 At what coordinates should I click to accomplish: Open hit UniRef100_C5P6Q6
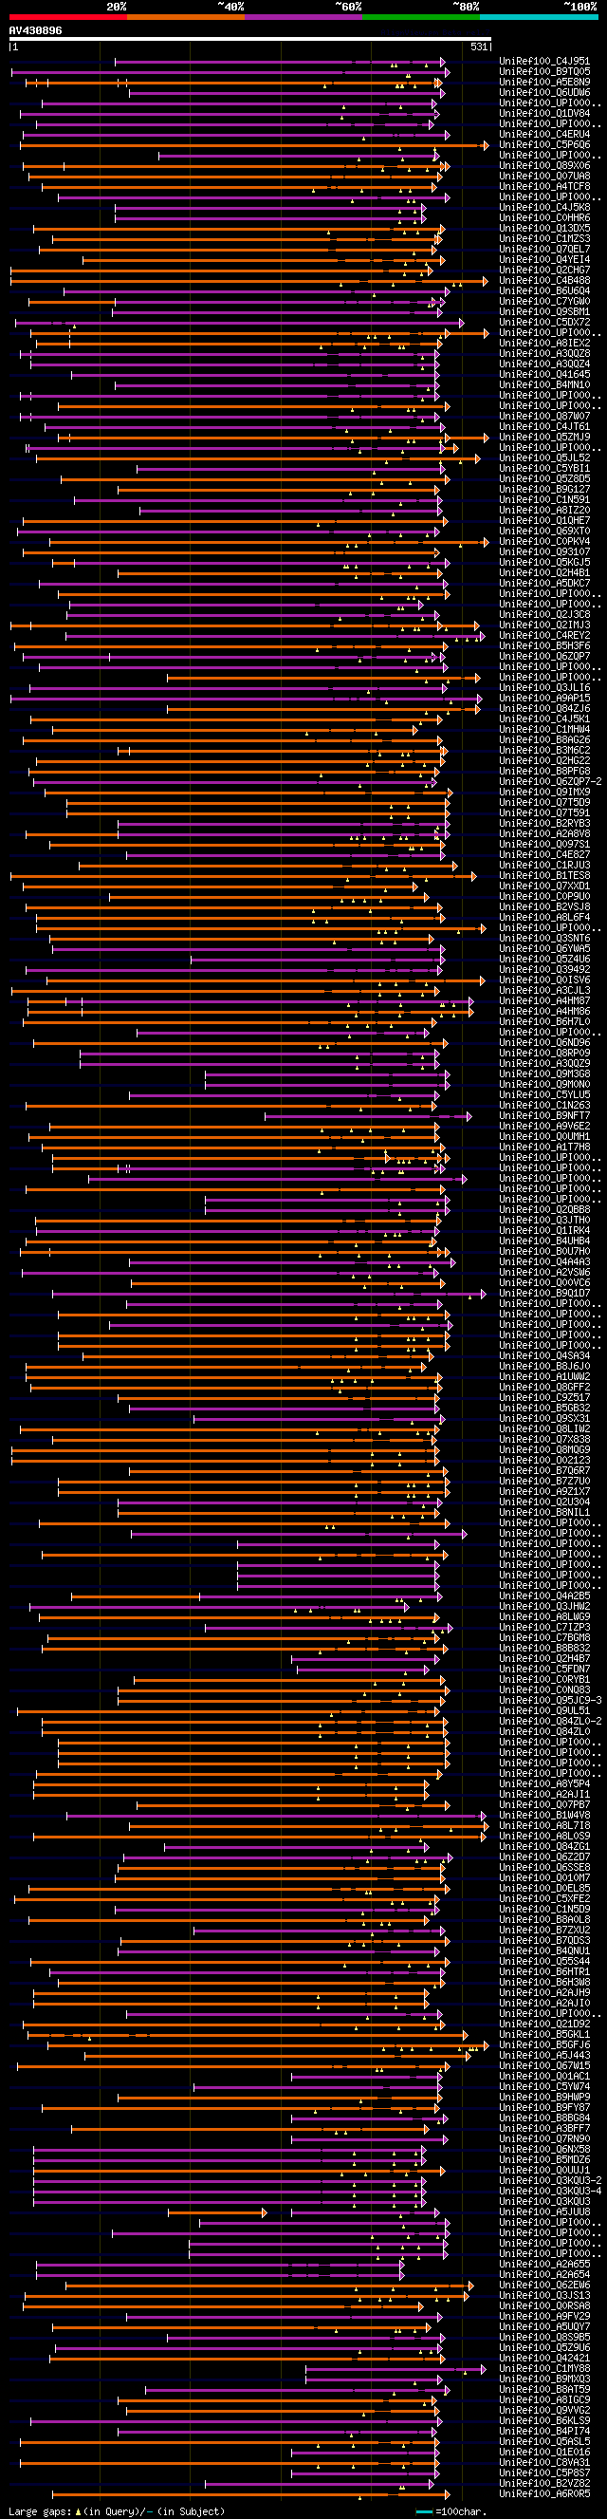click(x=544, y=144)
